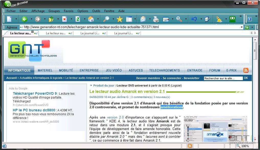Click the zoom magnifier in the status bar
The width and height of the screenshot is (260, 150).
click(238, 146)
